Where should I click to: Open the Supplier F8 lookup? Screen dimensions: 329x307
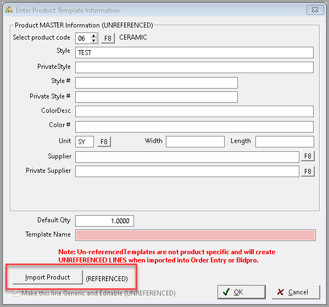pyautogui.click(x=308, y=156)
